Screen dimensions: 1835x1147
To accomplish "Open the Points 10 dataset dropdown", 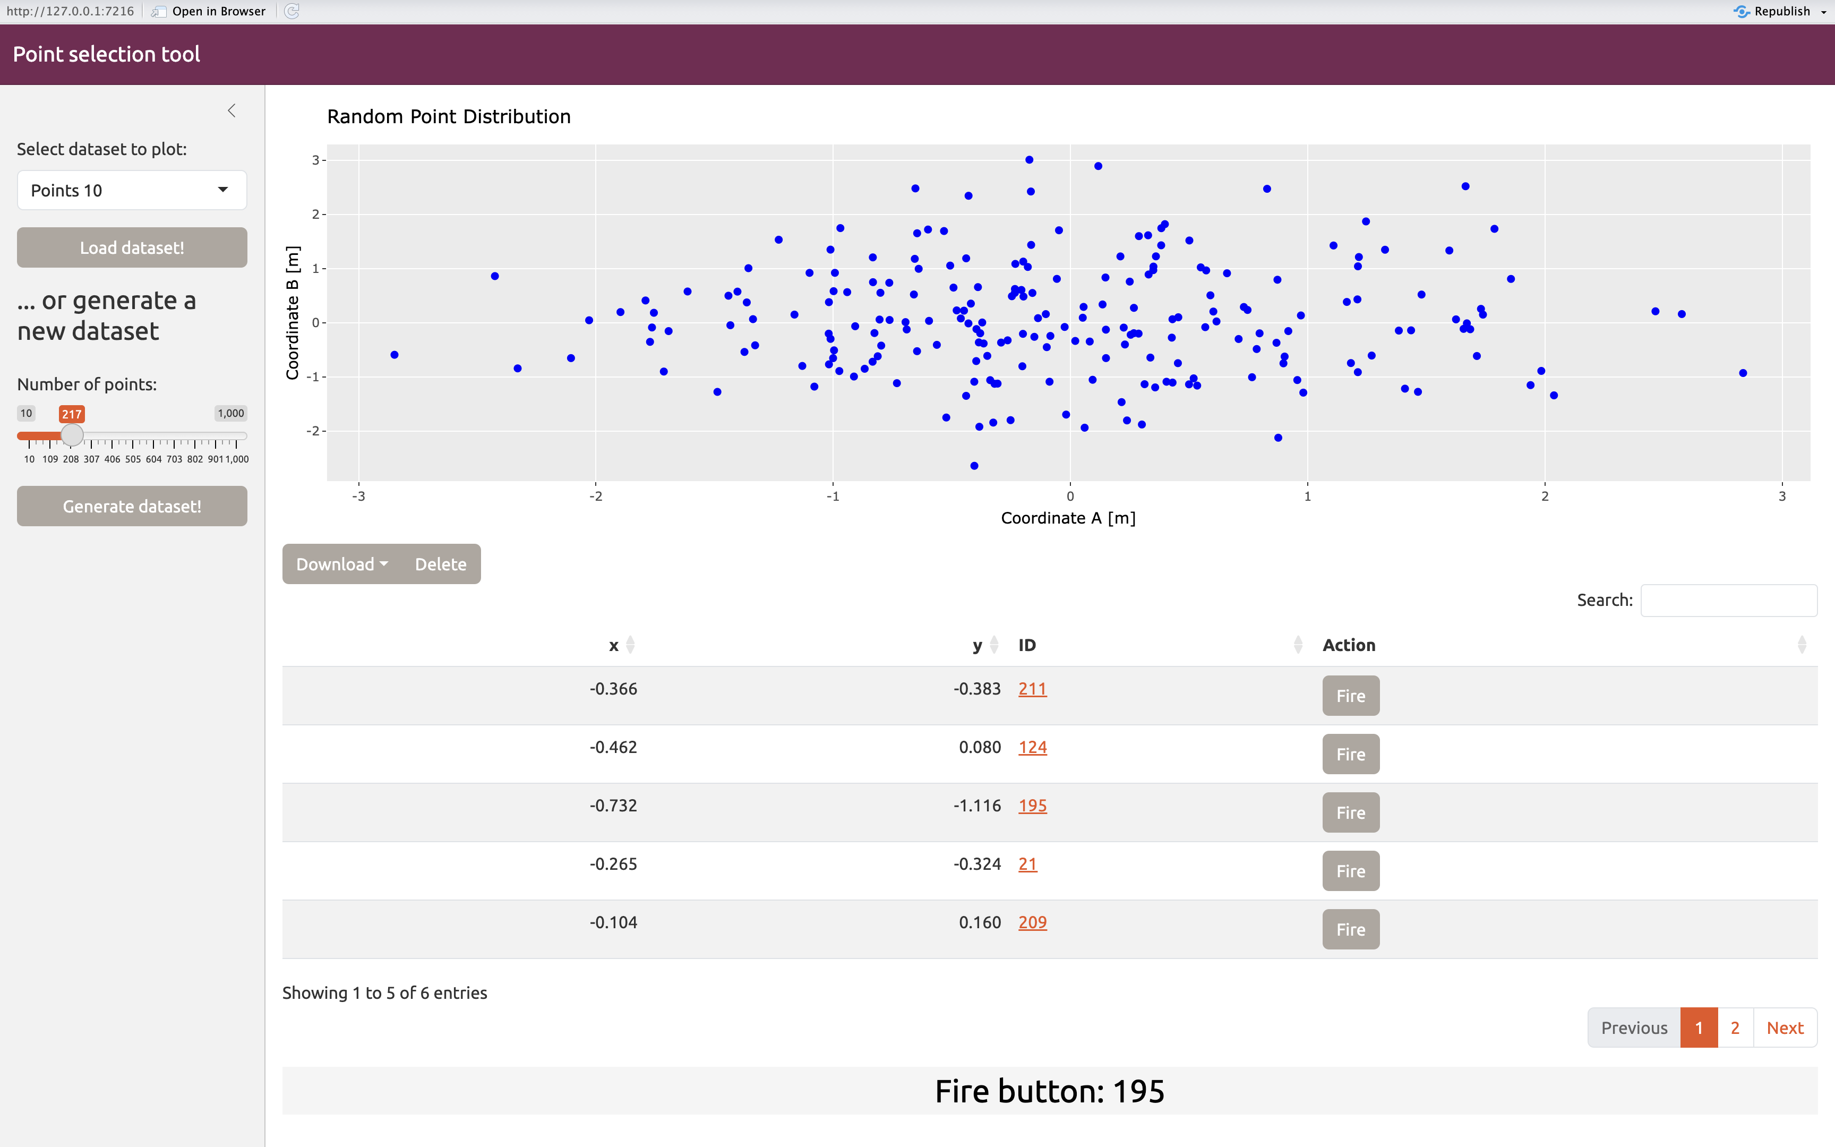I will tap(132, 191).
